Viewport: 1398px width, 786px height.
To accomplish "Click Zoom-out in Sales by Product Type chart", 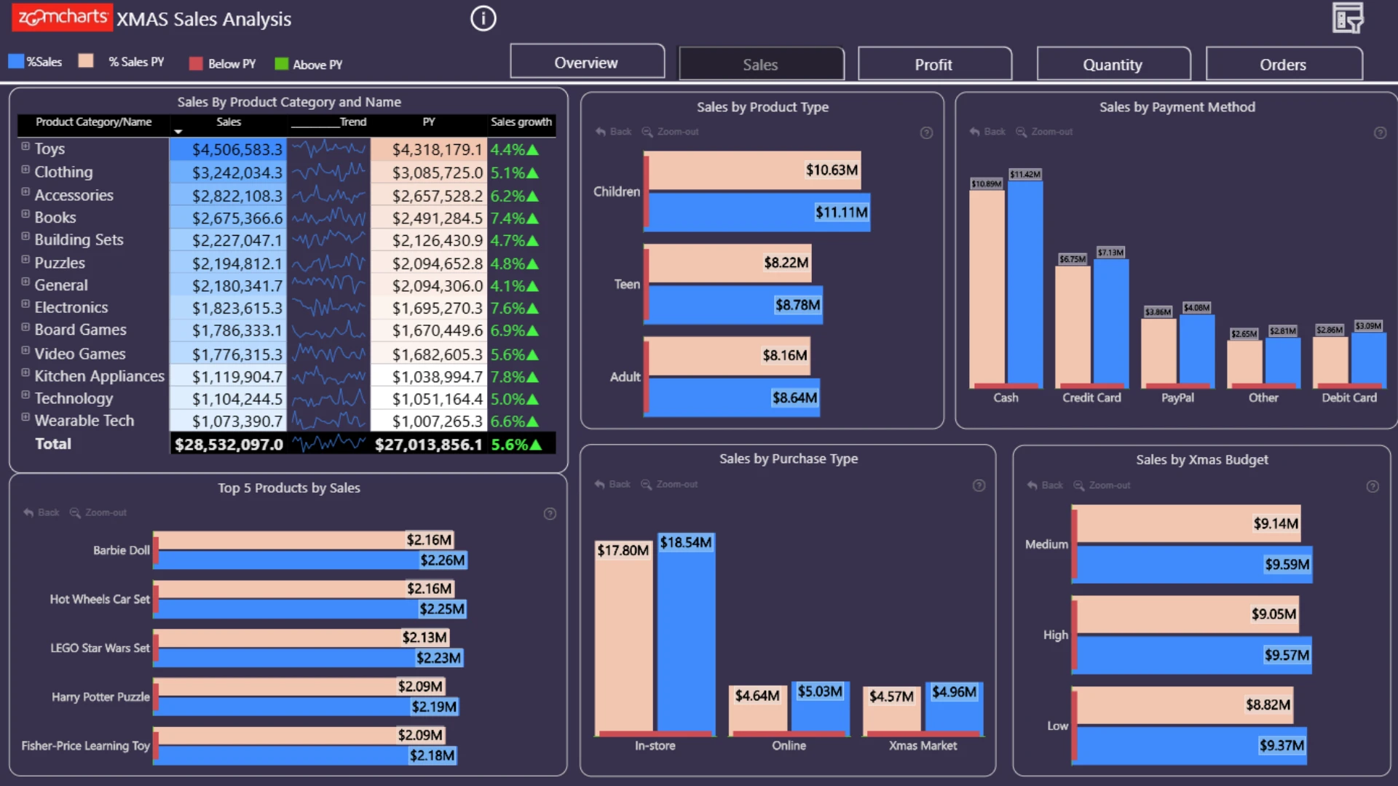I will [670, 132].
